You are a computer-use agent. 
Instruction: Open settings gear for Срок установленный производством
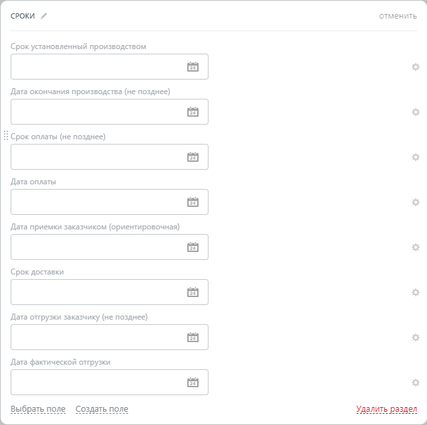pyautogui.click(x=416, y=67)
